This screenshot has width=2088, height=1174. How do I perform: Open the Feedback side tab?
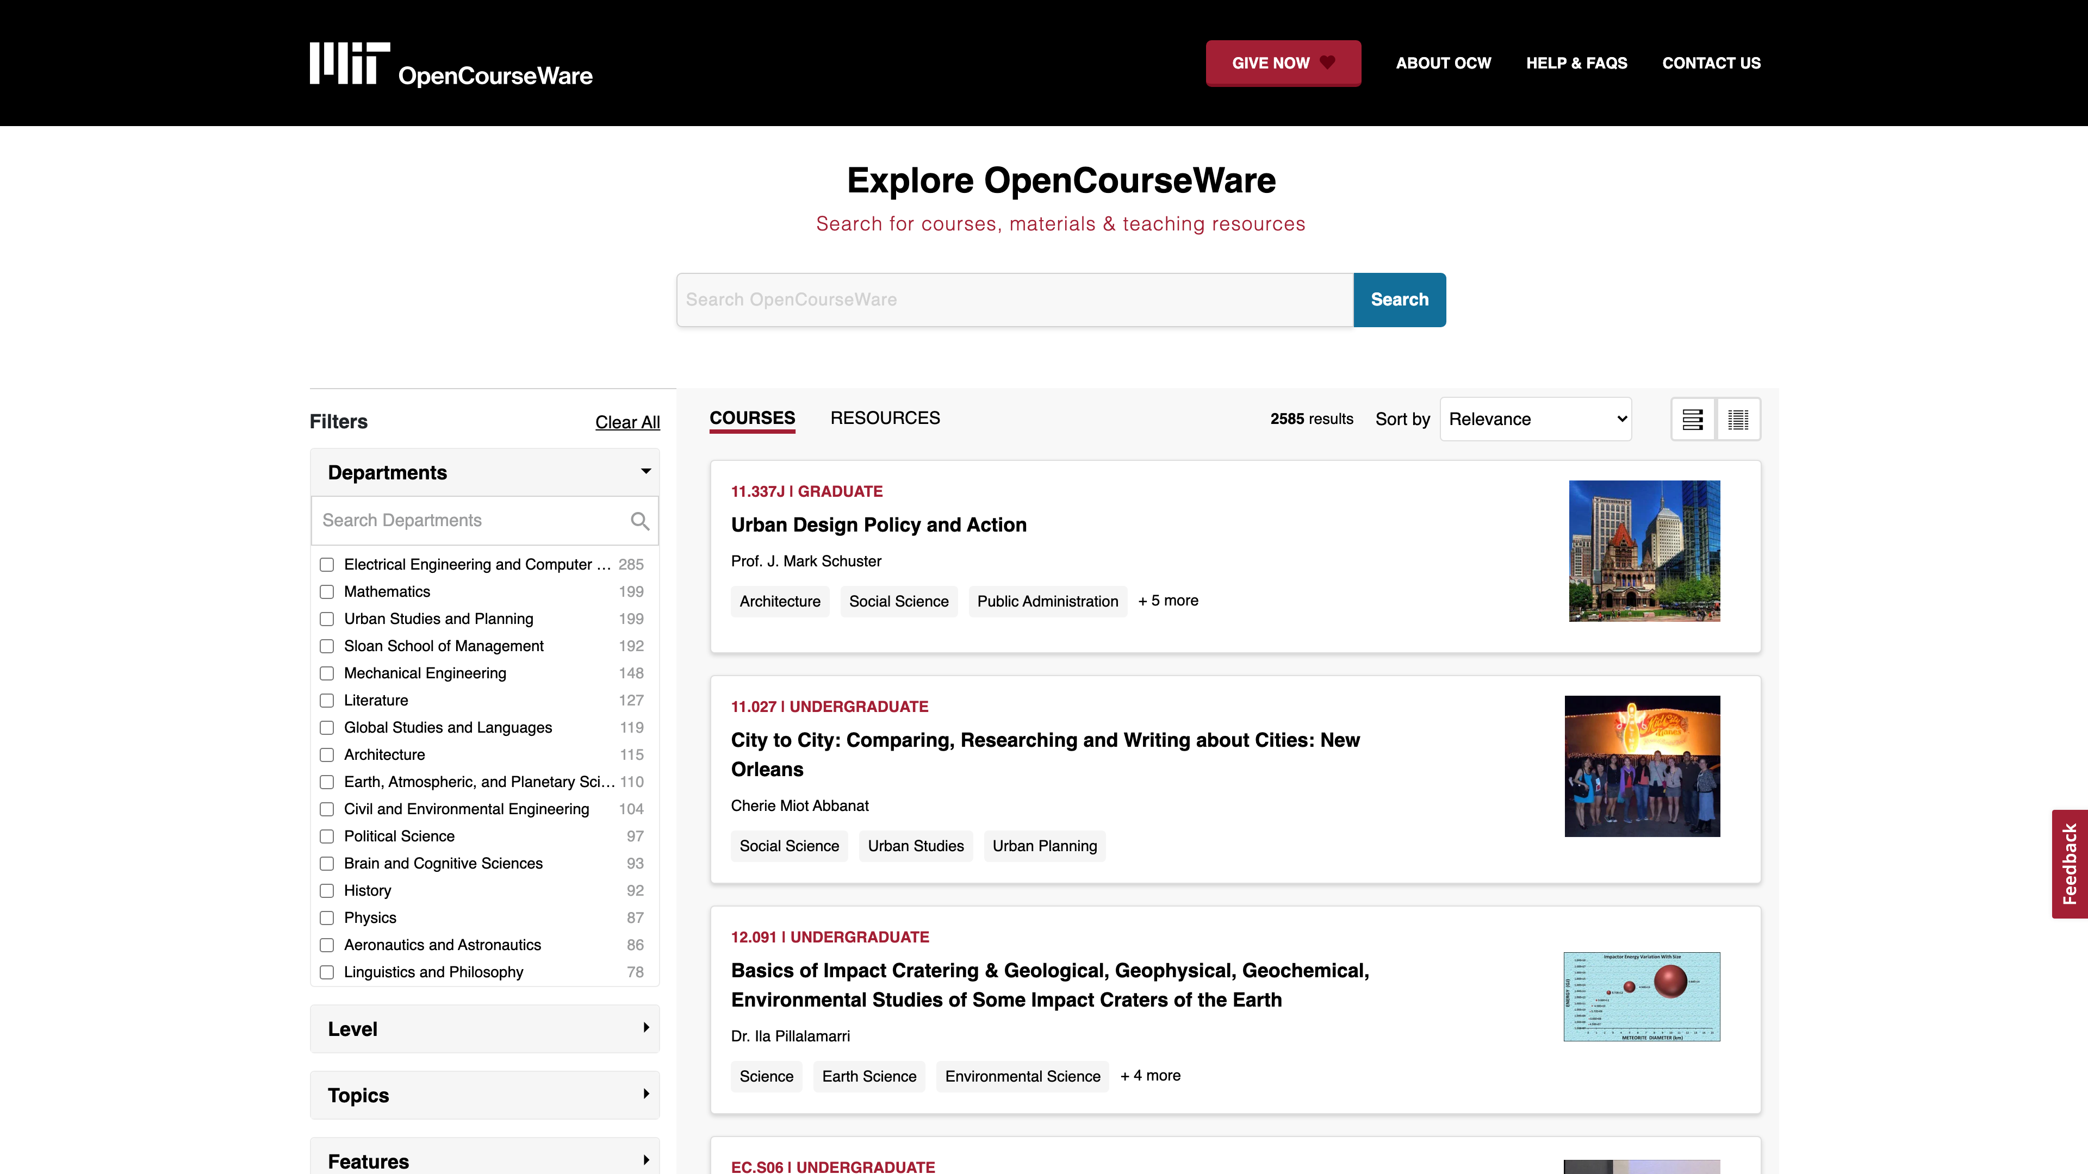pyautogui.click(x=2070, y=864)
